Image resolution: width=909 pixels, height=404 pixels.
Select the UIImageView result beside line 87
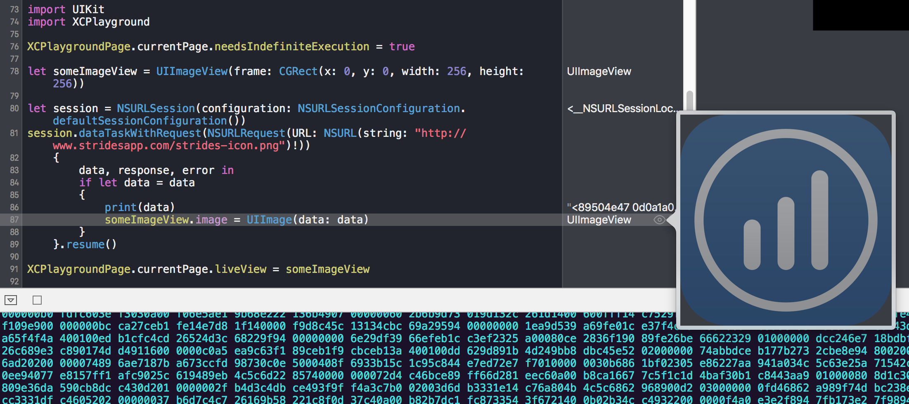(x=599, y=220)
